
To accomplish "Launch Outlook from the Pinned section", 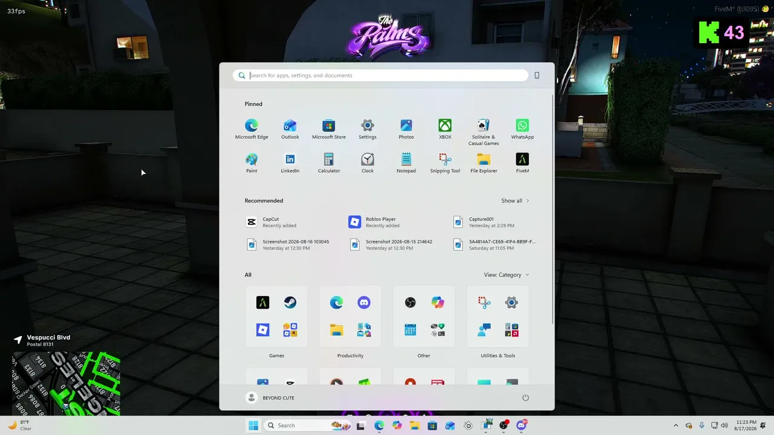I will coord(290,129).
